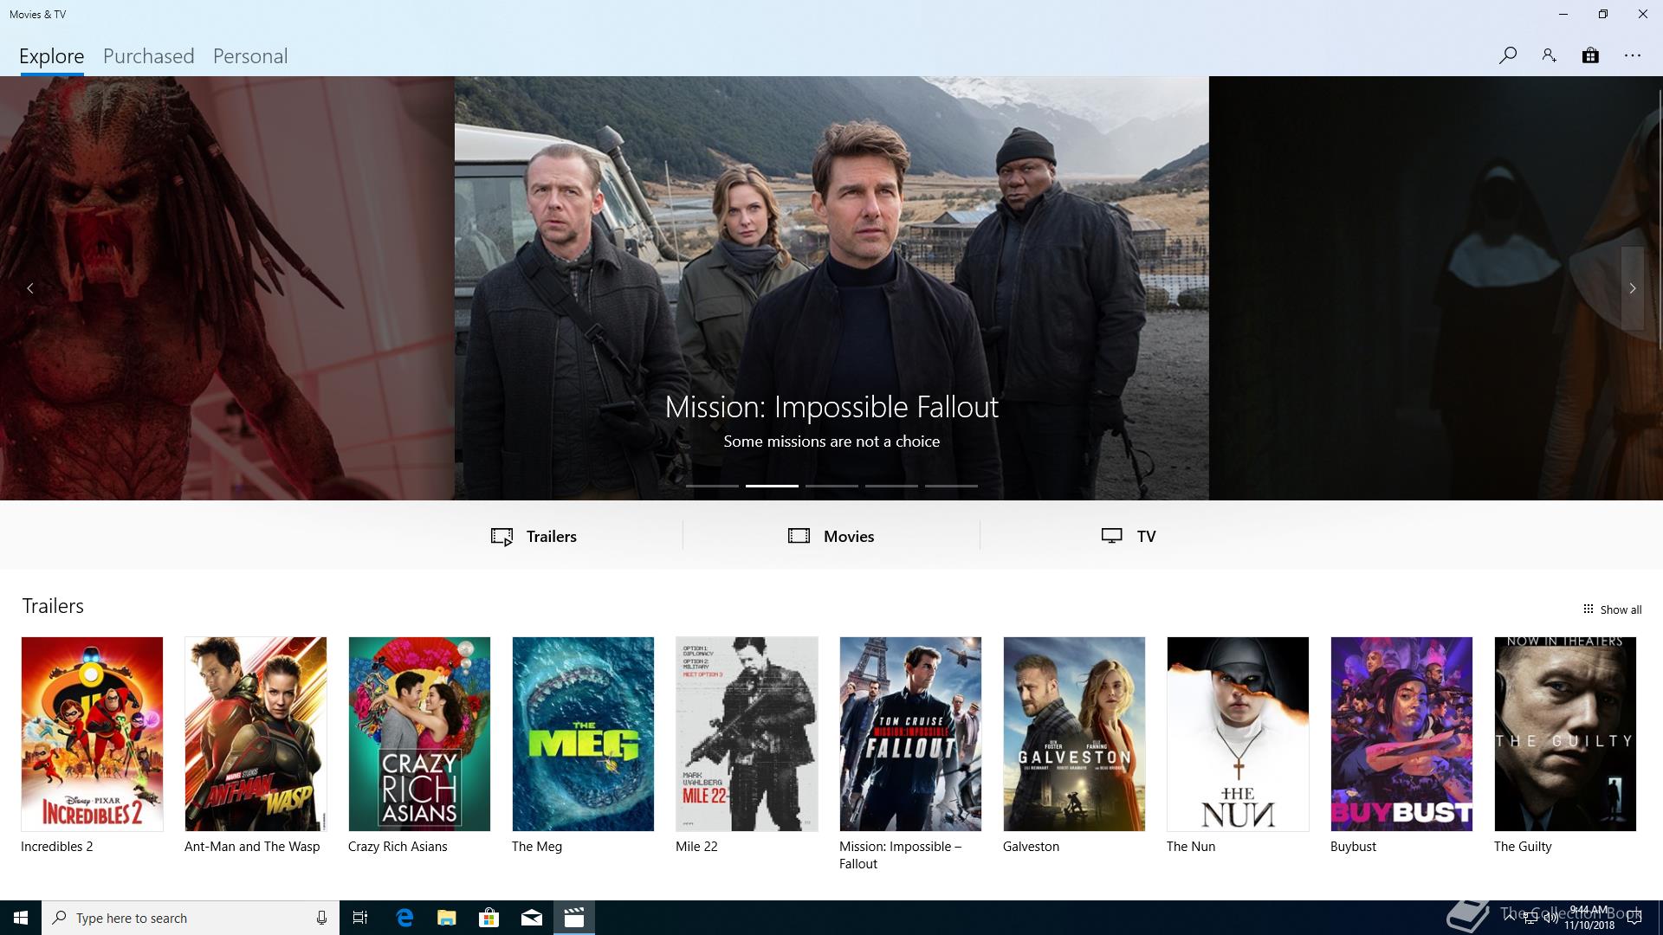
Task: Open Crazy Rich Asians poster
Action: [x=419, y=734]
